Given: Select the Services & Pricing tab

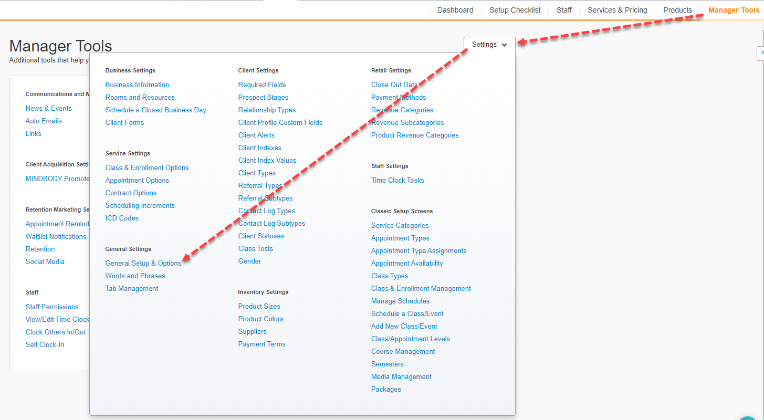Looking at the screenshot, I should 617,10.
